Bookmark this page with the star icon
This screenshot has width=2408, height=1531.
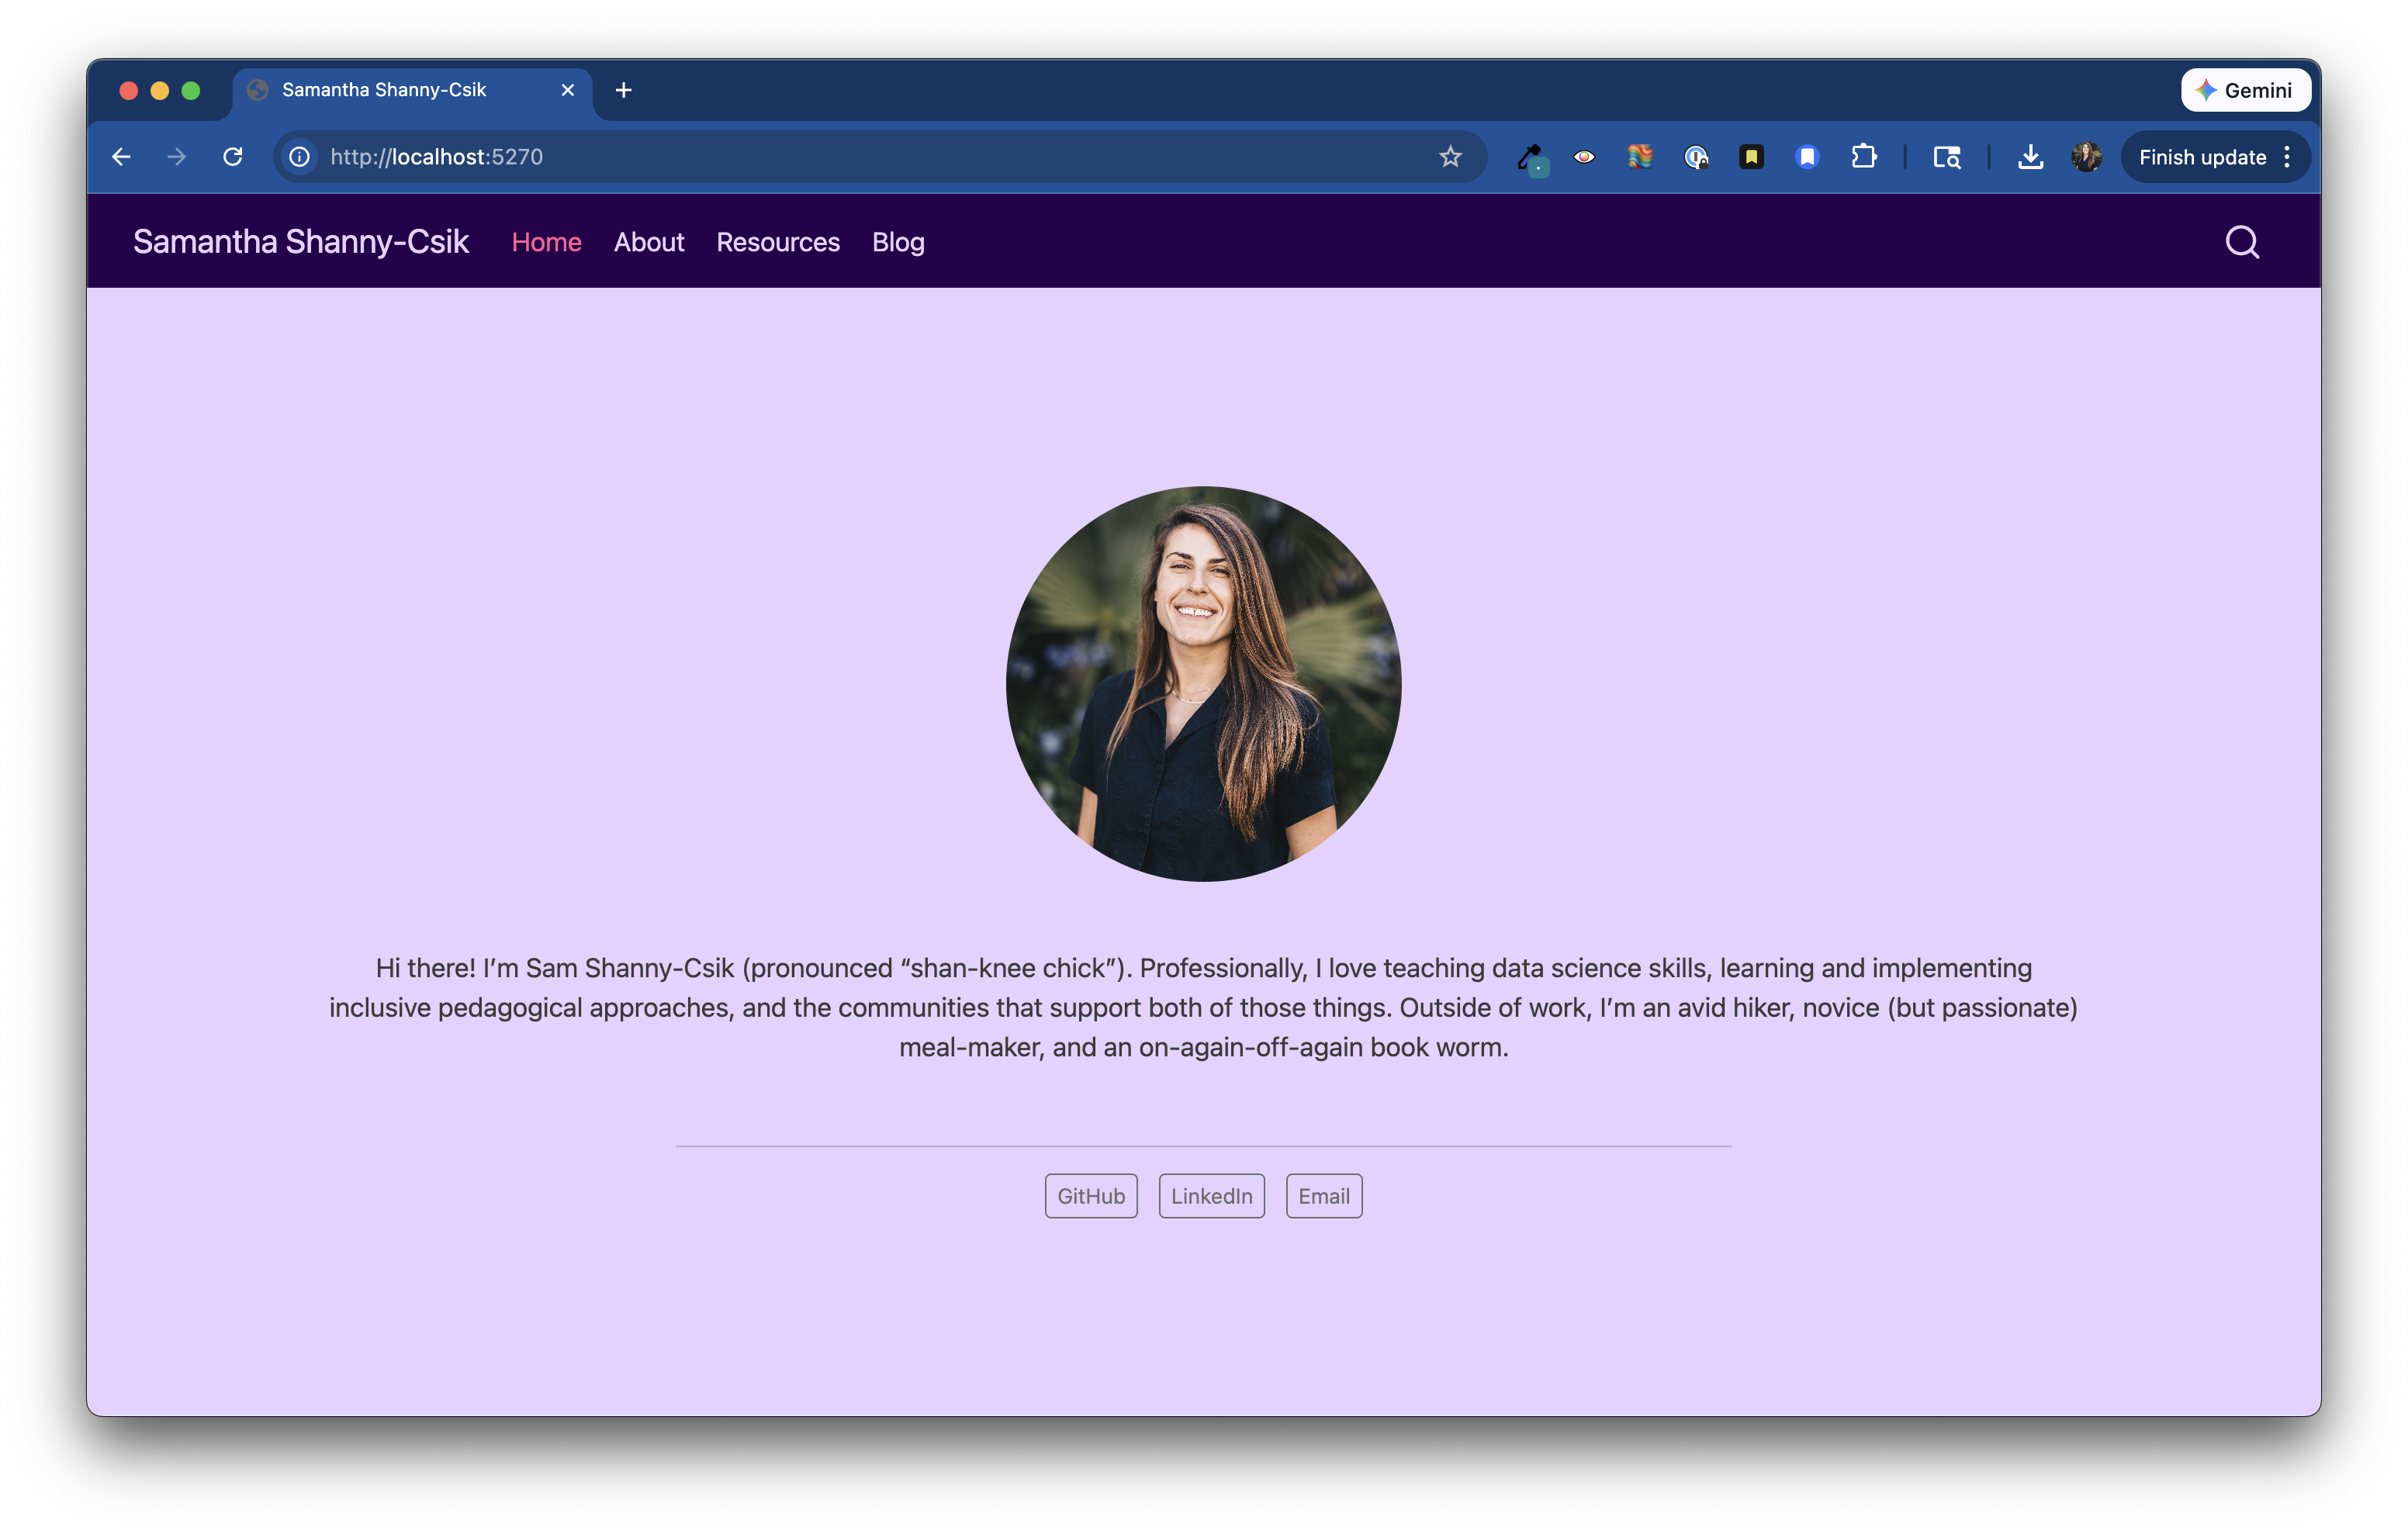coord(1450,157)
